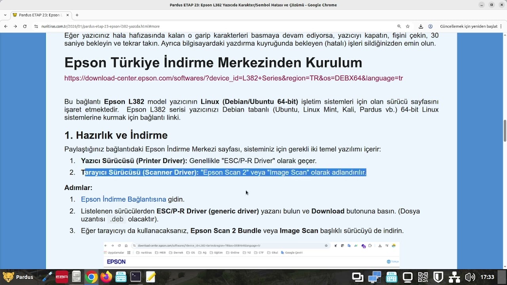This screenshot has height=285, width=507.
Task: Launch Firefox from the taskbar
Action: (x=106, y=277)
